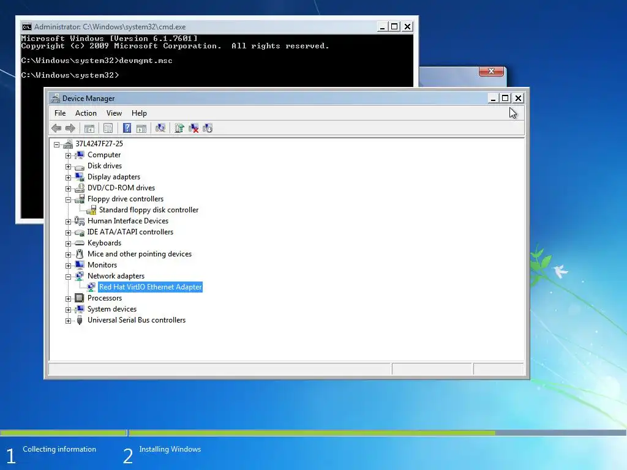The height and width of the screenshot is (470, 627).
Task: Toggle the Show/Hide Action Pane toolbar icon
Action: (141, 129)
